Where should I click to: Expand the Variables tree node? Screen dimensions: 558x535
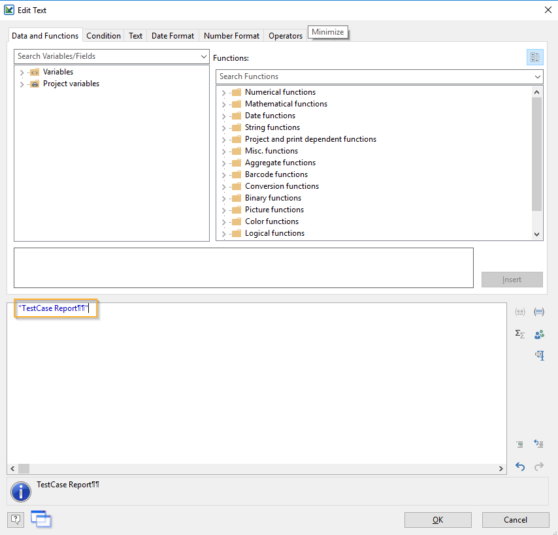pyautogui.click(x=22, y=73)
